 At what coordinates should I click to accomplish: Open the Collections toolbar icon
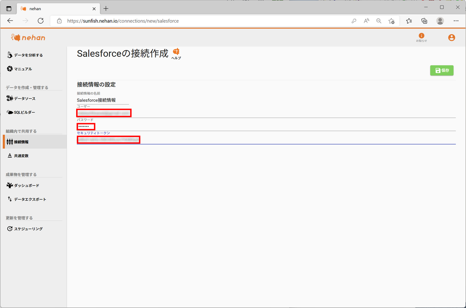[x=424, y=21]
